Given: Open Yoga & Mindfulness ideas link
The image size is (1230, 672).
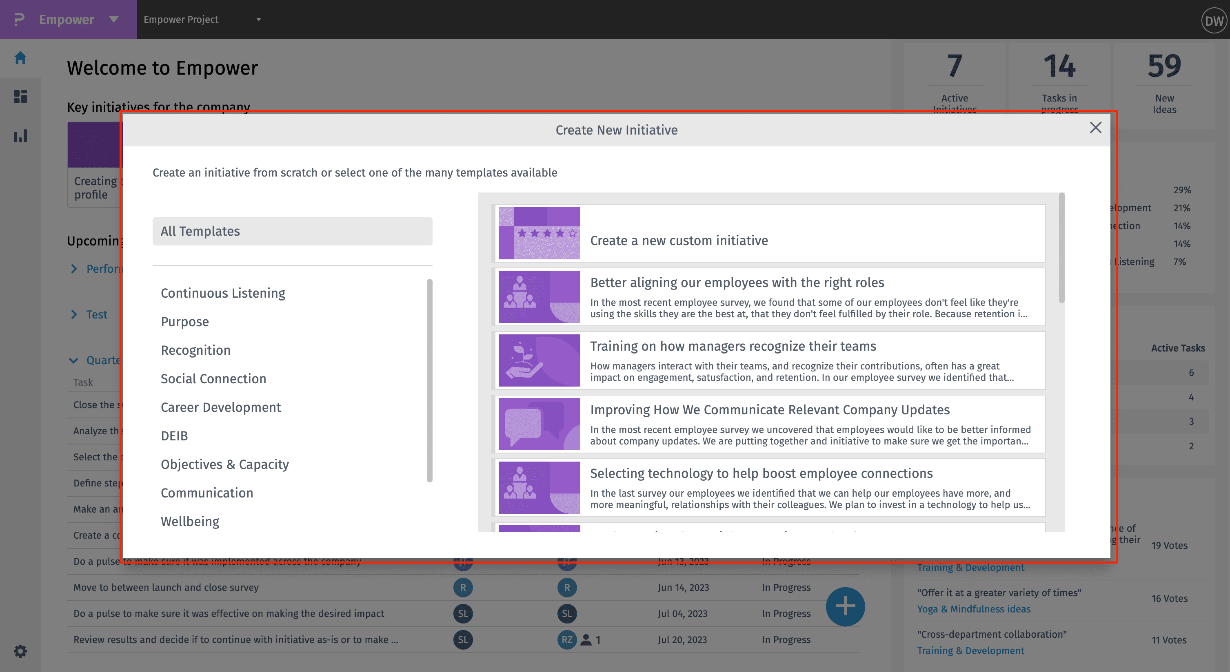Looking at the screenshot, I should coord(973,609).
